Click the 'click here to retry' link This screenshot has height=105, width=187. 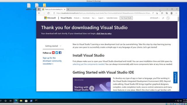click(x=104, y=34)
